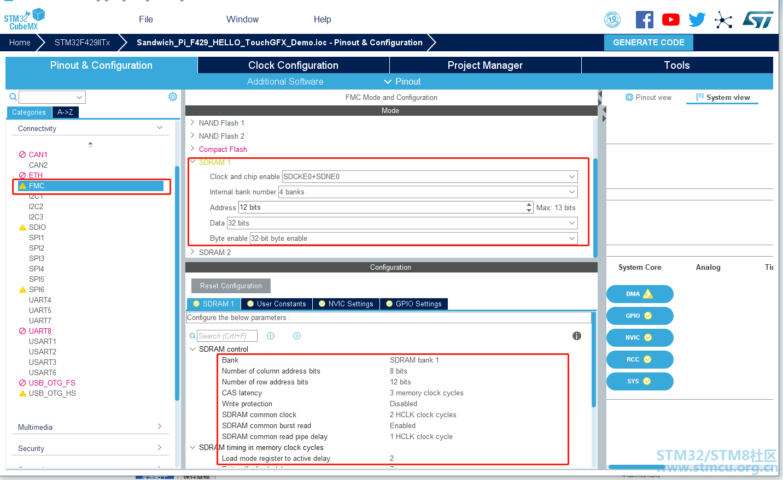Open the YouTube icon link

tap(671, 20)
